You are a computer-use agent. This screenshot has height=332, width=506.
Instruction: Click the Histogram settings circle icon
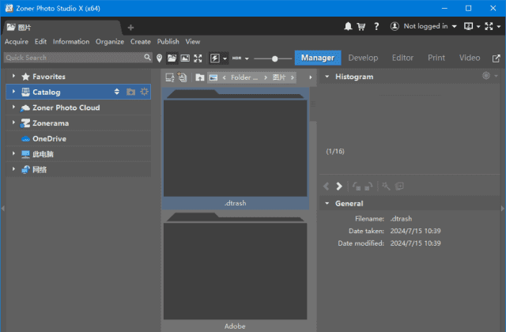[486, 76]
